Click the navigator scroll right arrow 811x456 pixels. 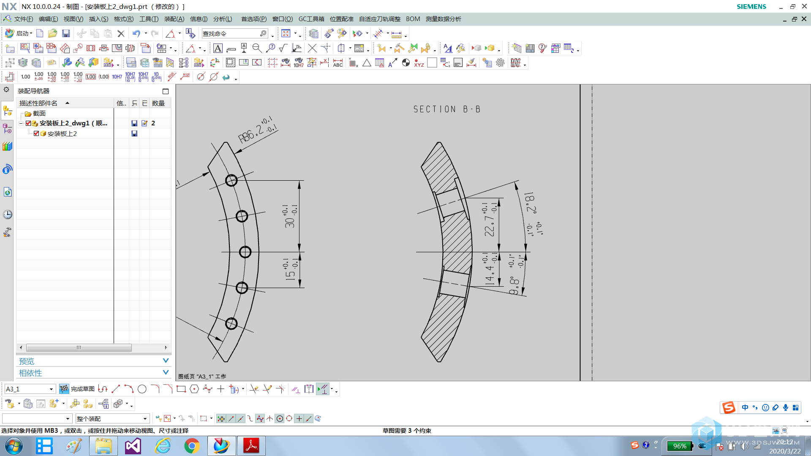166,347
